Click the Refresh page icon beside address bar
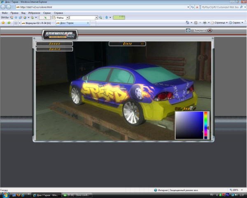The width and height of the screenshot is (247, 198). (193, 7)
